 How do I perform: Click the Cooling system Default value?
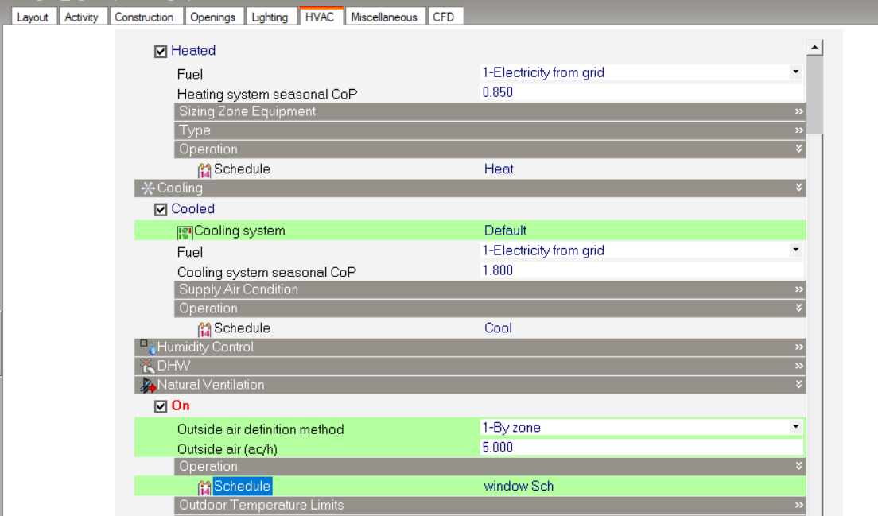click(505, 231)
